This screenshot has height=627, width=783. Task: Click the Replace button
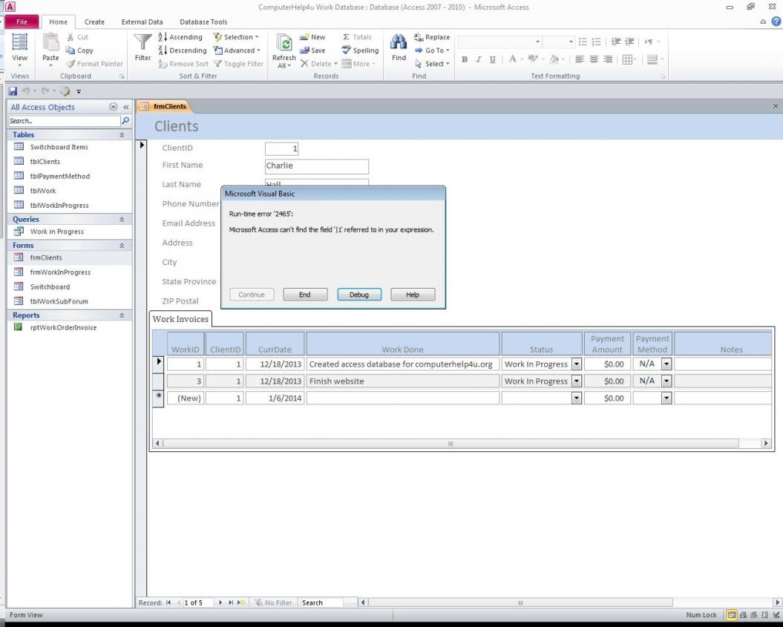coord(432,37)
